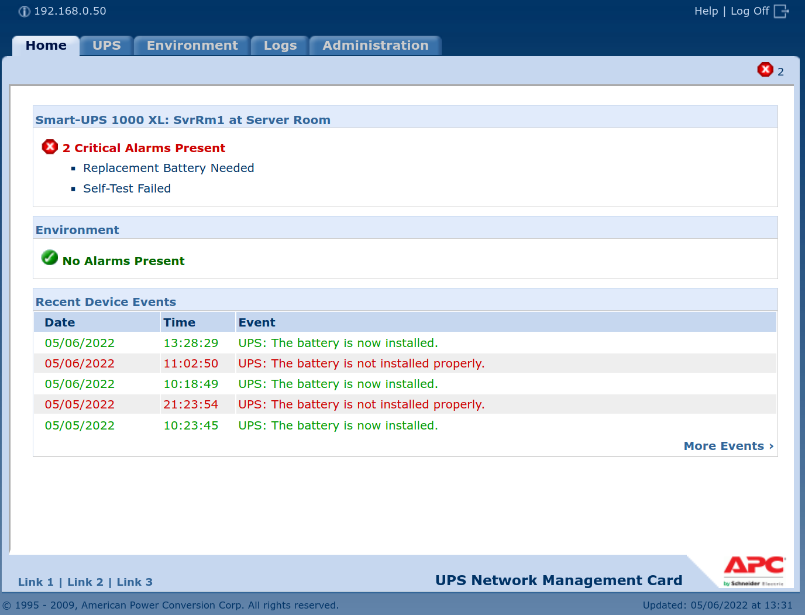Click 'UPS Network Management Card' footer title

[559, 580]
